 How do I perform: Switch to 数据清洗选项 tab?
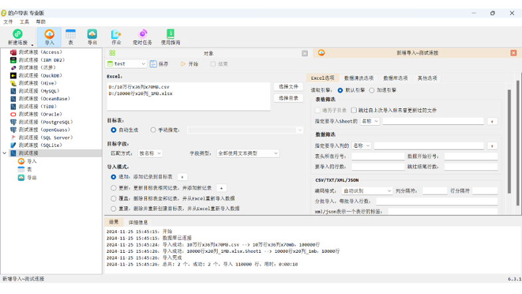click(359, 78)
